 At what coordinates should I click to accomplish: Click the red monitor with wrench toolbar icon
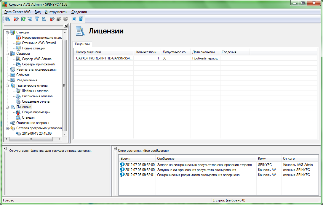coord(16,19)
